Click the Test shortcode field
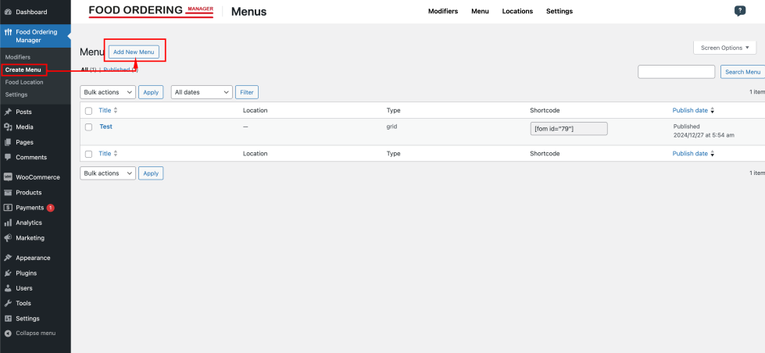765x353 pixels. [569, 129]
